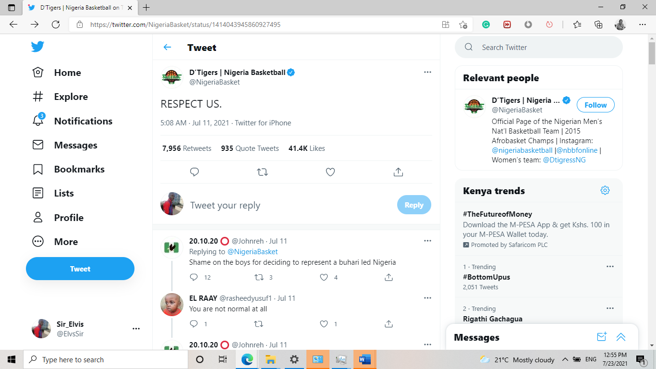The width and height of the screenshot is (656, 369).
Task: Follow D'Tigers in Relevant people
Action: tap(595, 105)
